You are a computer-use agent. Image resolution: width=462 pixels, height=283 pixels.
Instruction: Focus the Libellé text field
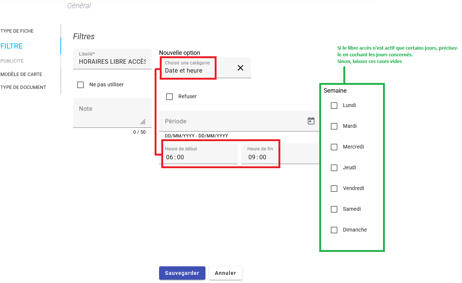(112, 61)
